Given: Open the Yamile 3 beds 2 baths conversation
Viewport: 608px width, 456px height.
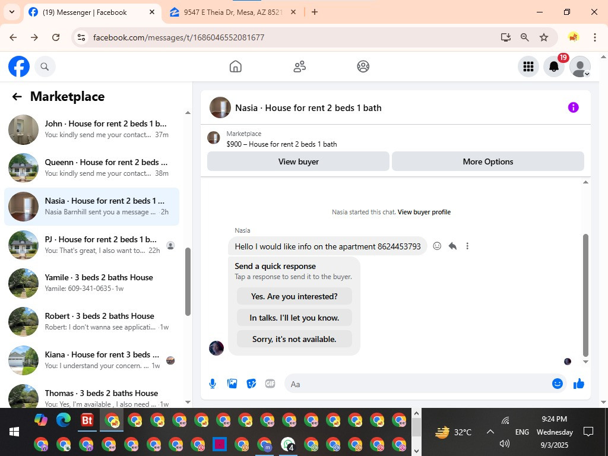Looking at the screenshot, I should click(91, 283).
